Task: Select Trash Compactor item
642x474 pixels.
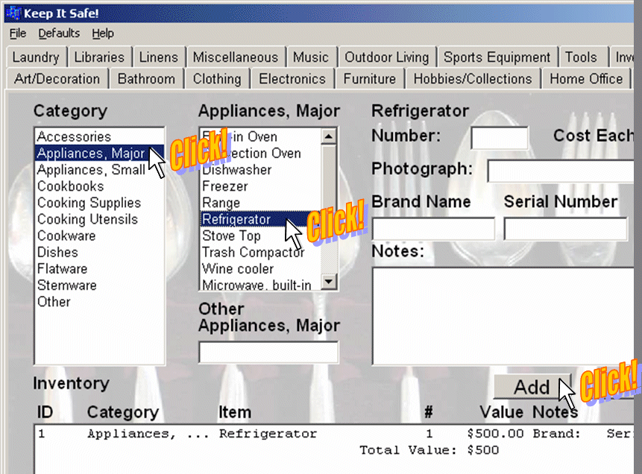Action: point(260,252)
